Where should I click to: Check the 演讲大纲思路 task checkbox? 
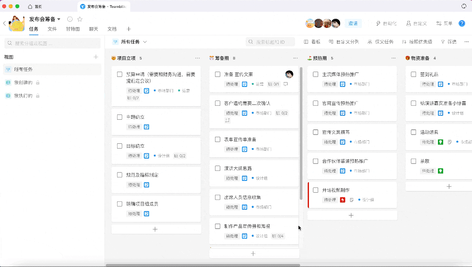tap(218, 168)
